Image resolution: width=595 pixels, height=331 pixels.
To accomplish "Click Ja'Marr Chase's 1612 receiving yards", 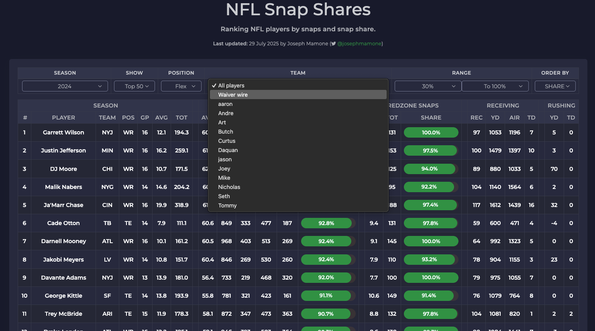I will 495,205.
